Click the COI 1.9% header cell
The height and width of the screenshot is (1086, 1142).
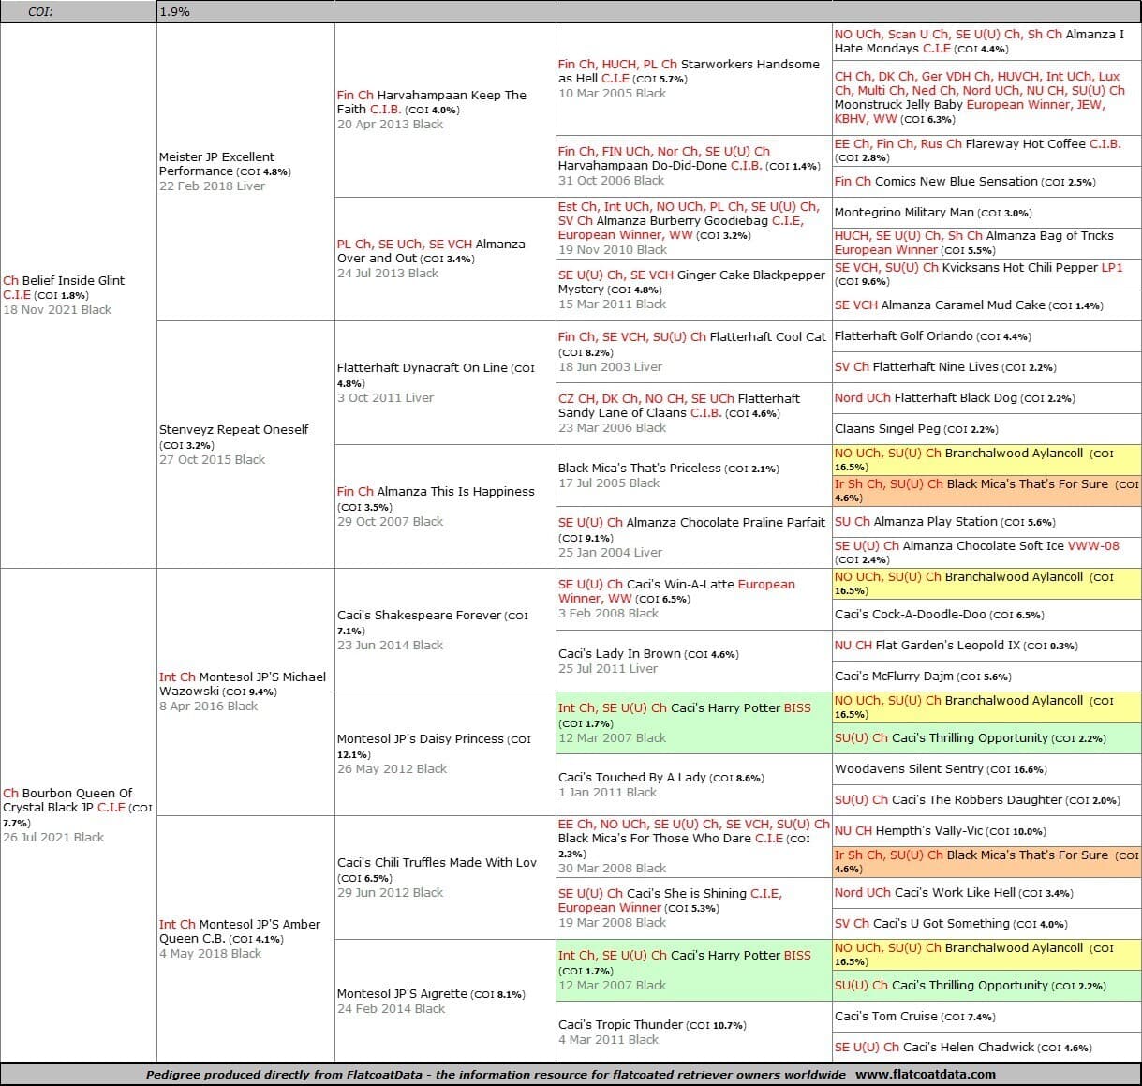[173, 11]
